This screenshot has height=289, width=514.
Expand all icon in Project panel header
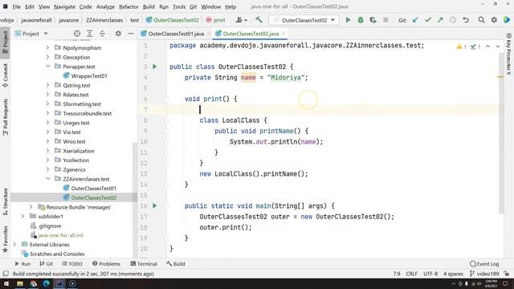89,34
